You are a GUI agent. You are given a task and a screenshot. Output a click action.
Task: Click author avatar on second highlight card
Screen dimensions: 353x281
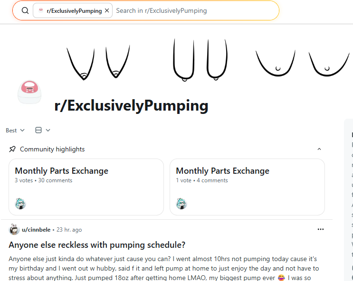click(181, 204)
